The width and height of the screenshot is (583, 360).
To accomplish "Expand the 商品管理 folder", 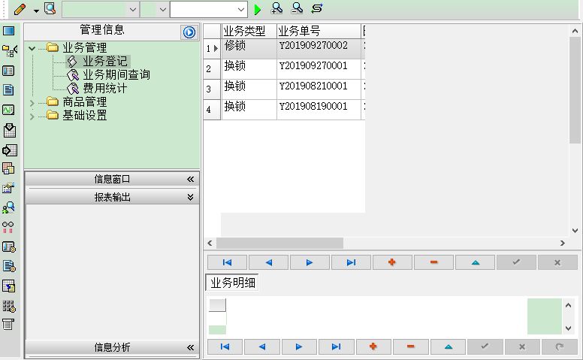I will point(32,104).
